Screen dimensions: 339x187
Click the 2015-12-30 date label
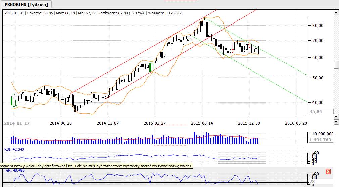pos(249,123)
